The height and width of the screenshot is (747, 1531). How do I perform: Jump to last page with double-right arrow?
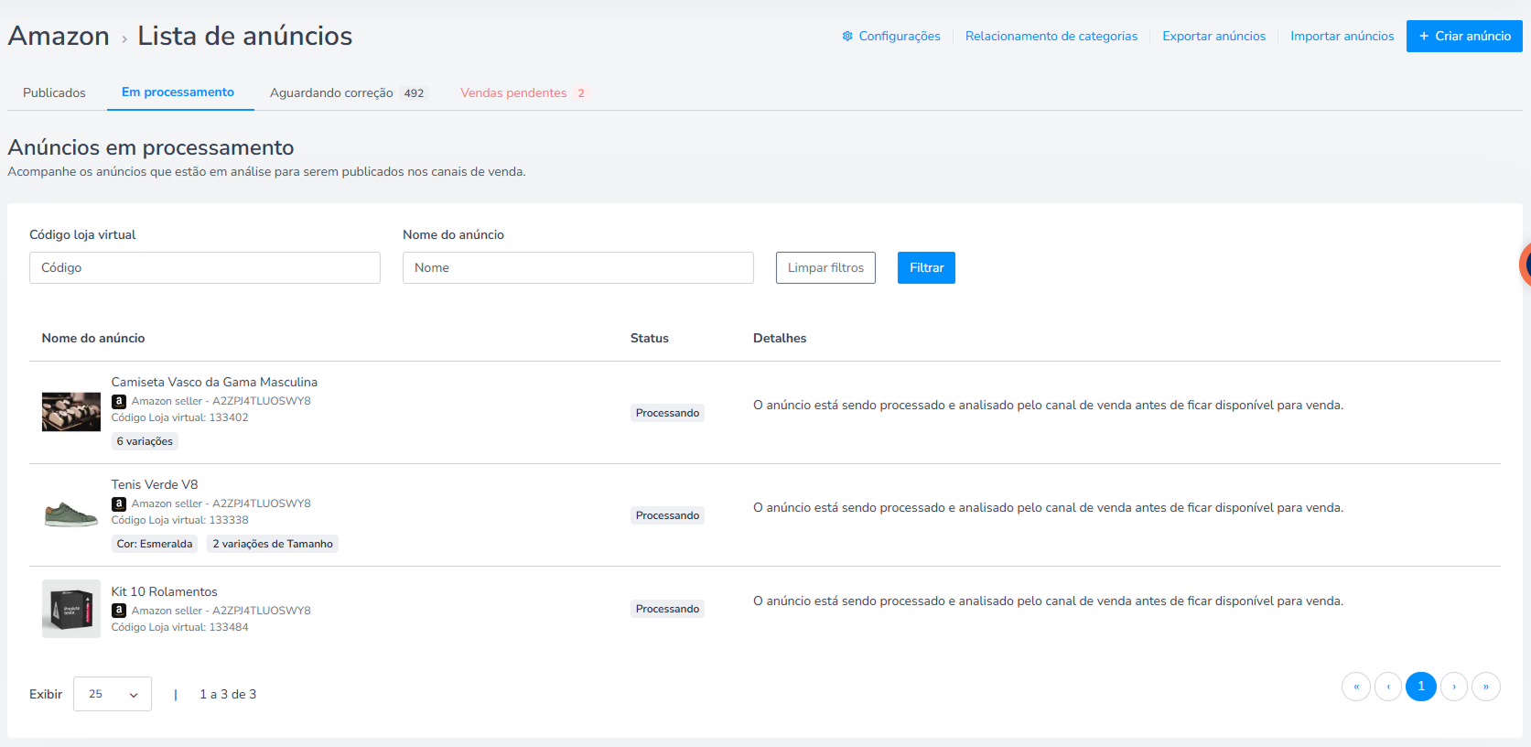point(1486,687)
